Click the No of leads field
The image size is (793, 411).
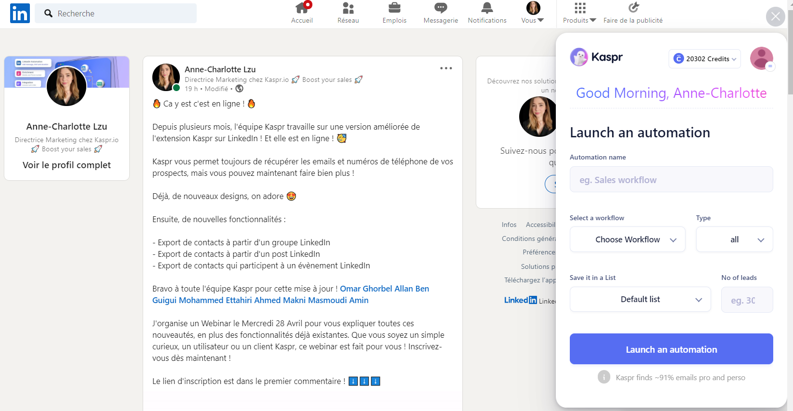tap(747, 300)
